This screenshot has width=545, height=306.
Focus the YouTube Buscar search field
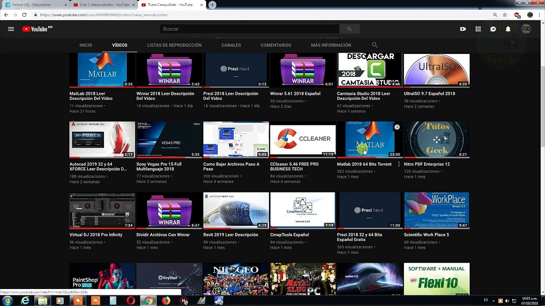coord(250,29)
